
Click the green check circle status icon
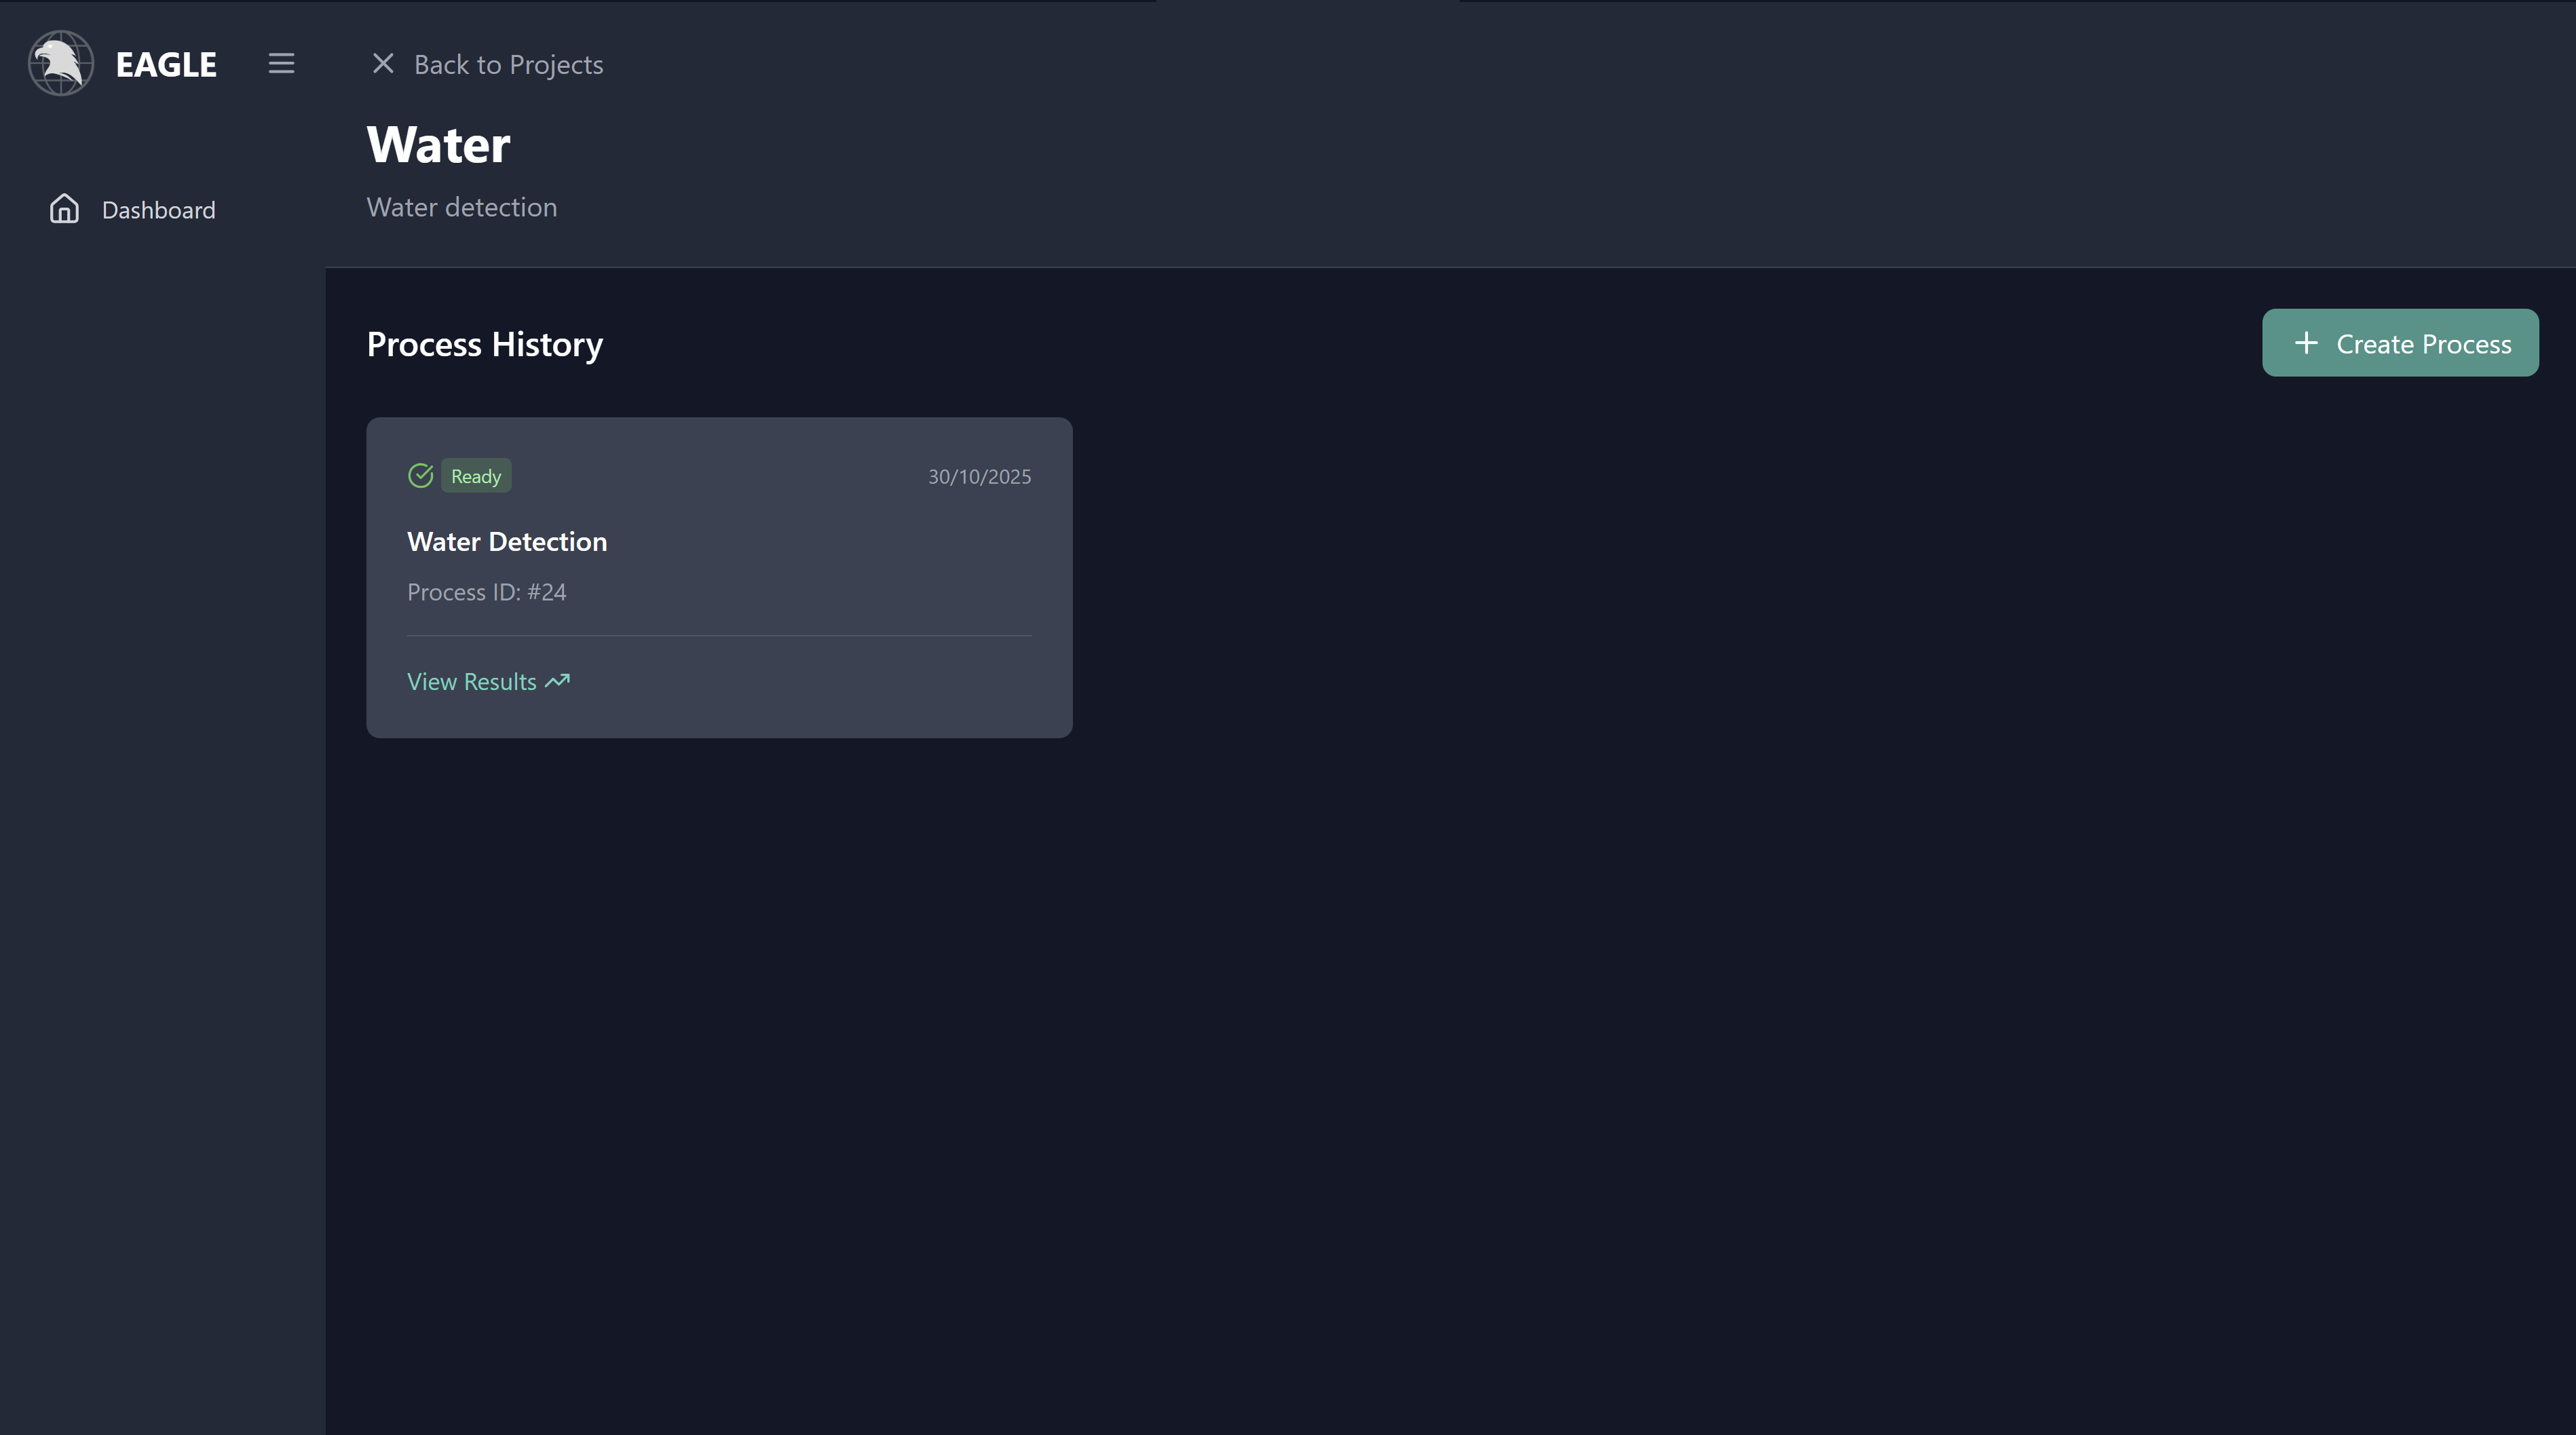(x=421, y=476)
